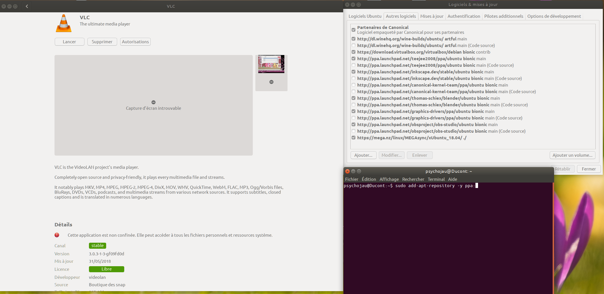Click the green 'stable' channel badge
This screenshot has width=604, height=294.
click(98, 246)
